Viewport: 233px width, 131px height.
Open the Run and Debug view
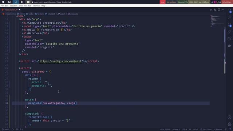coord(229,32)
